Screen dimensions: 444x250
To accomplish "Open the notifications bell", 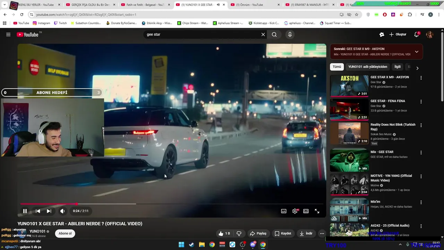I will pyautogui.click(x=417, y=34).
